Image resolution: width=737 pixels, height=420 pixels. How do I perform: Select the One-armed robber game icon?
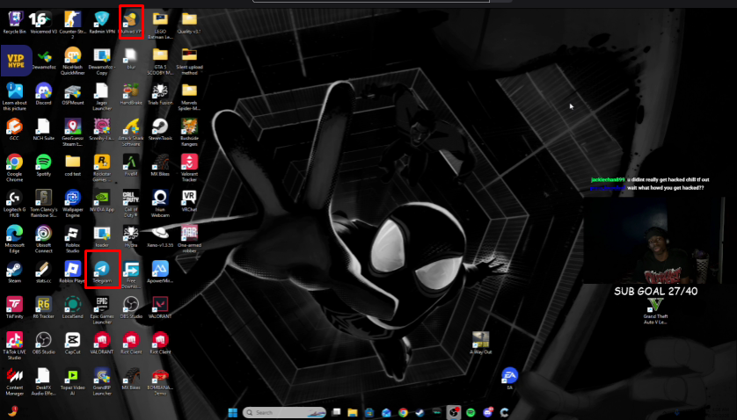189,239
